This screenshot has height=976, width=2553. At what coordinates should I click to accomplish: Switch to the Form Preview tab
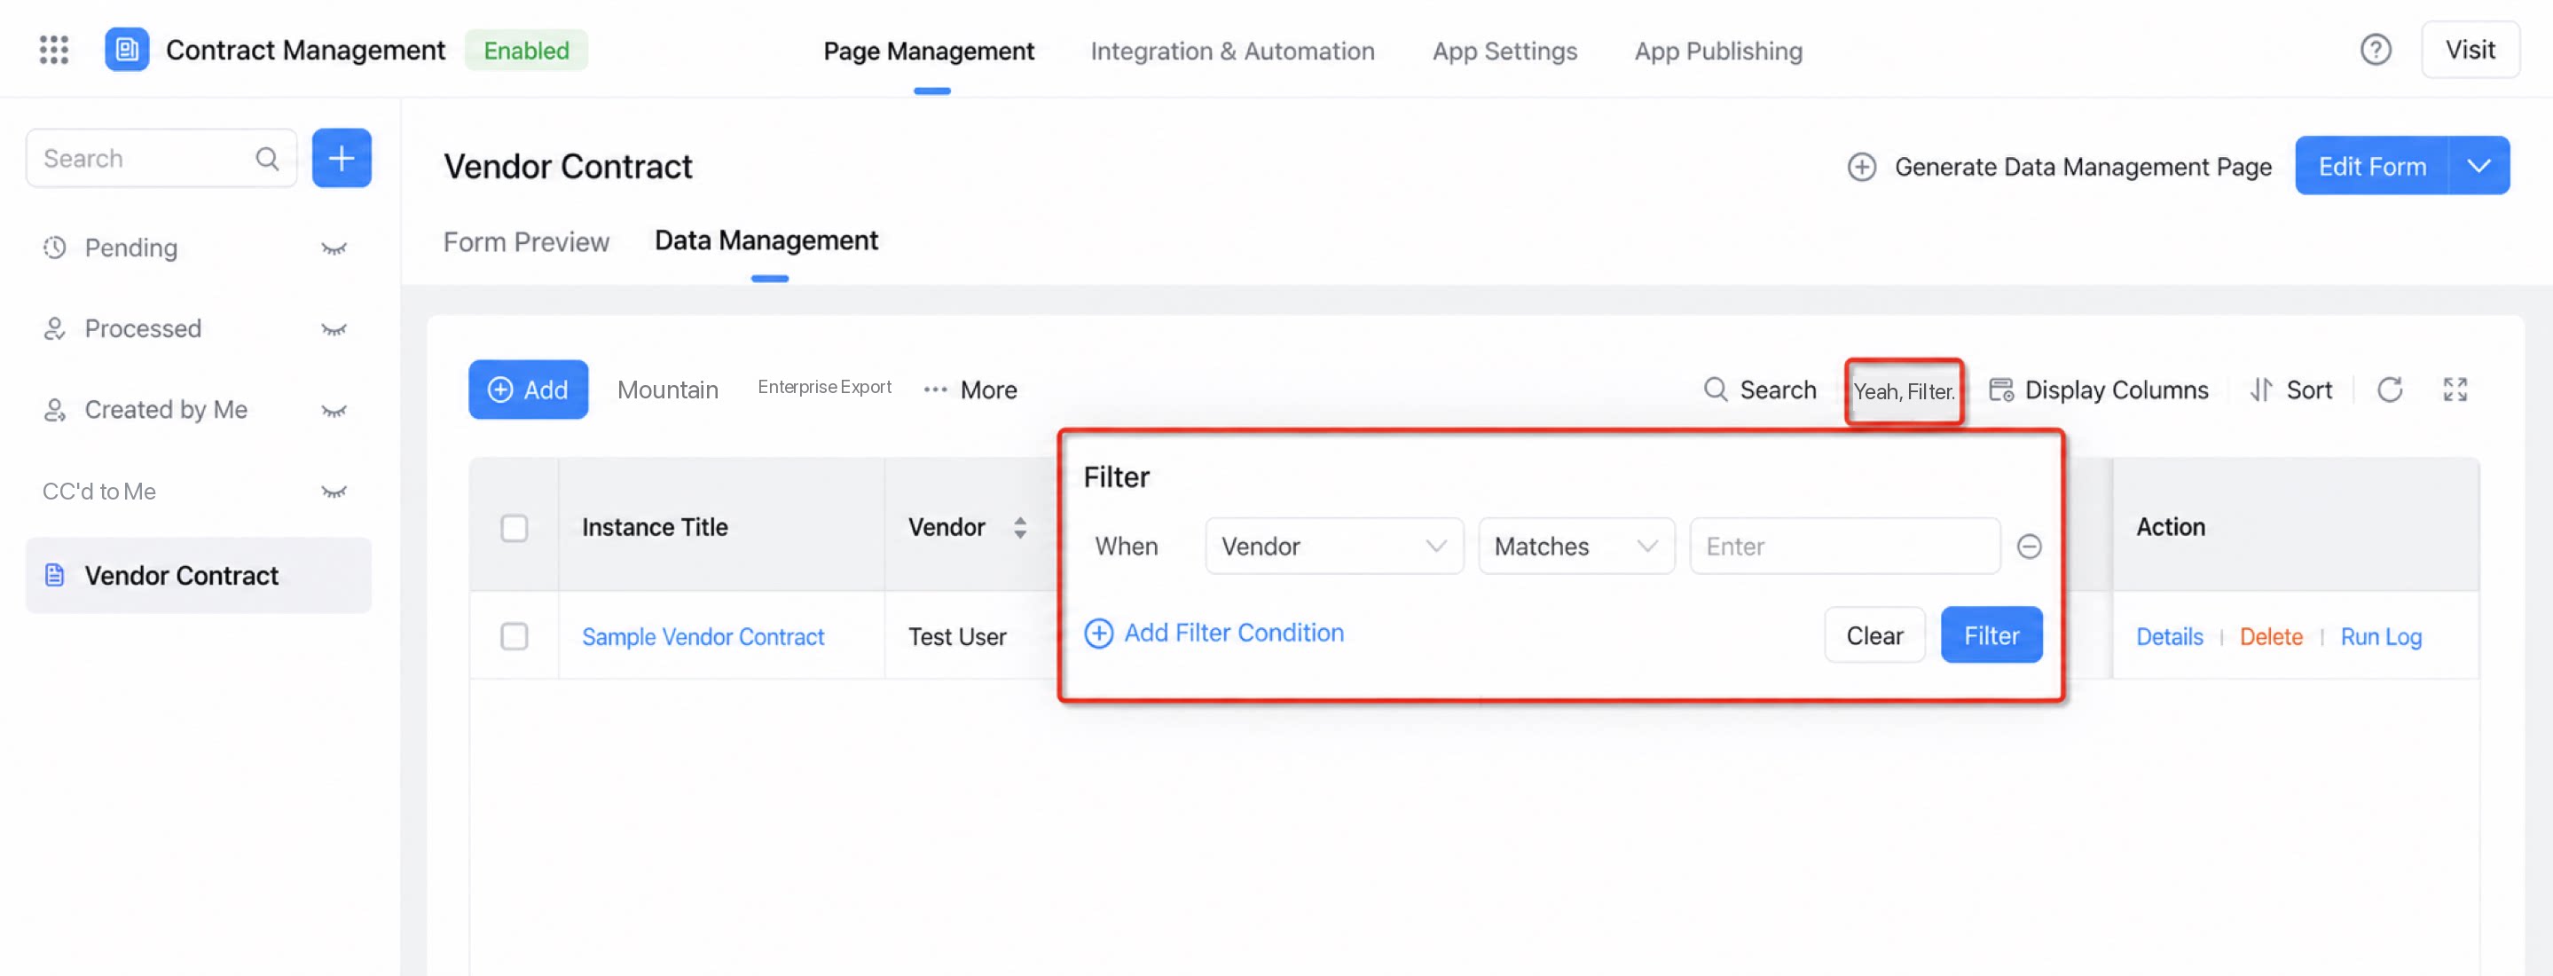(525, 241)
